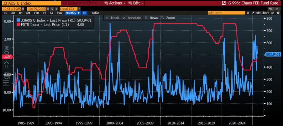The height and width of the screenshot is (126, 283).
Task: Click the 2010-2014 x-axis label
Action: click(176, 123)
